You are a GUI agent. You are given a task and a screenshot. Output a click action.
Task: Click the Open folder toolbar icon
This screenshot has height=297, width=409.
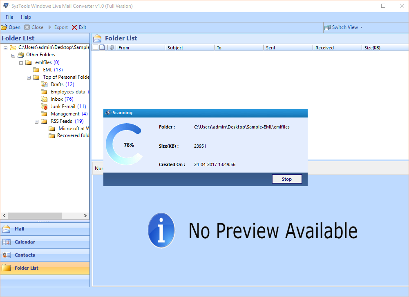point(4,27)
